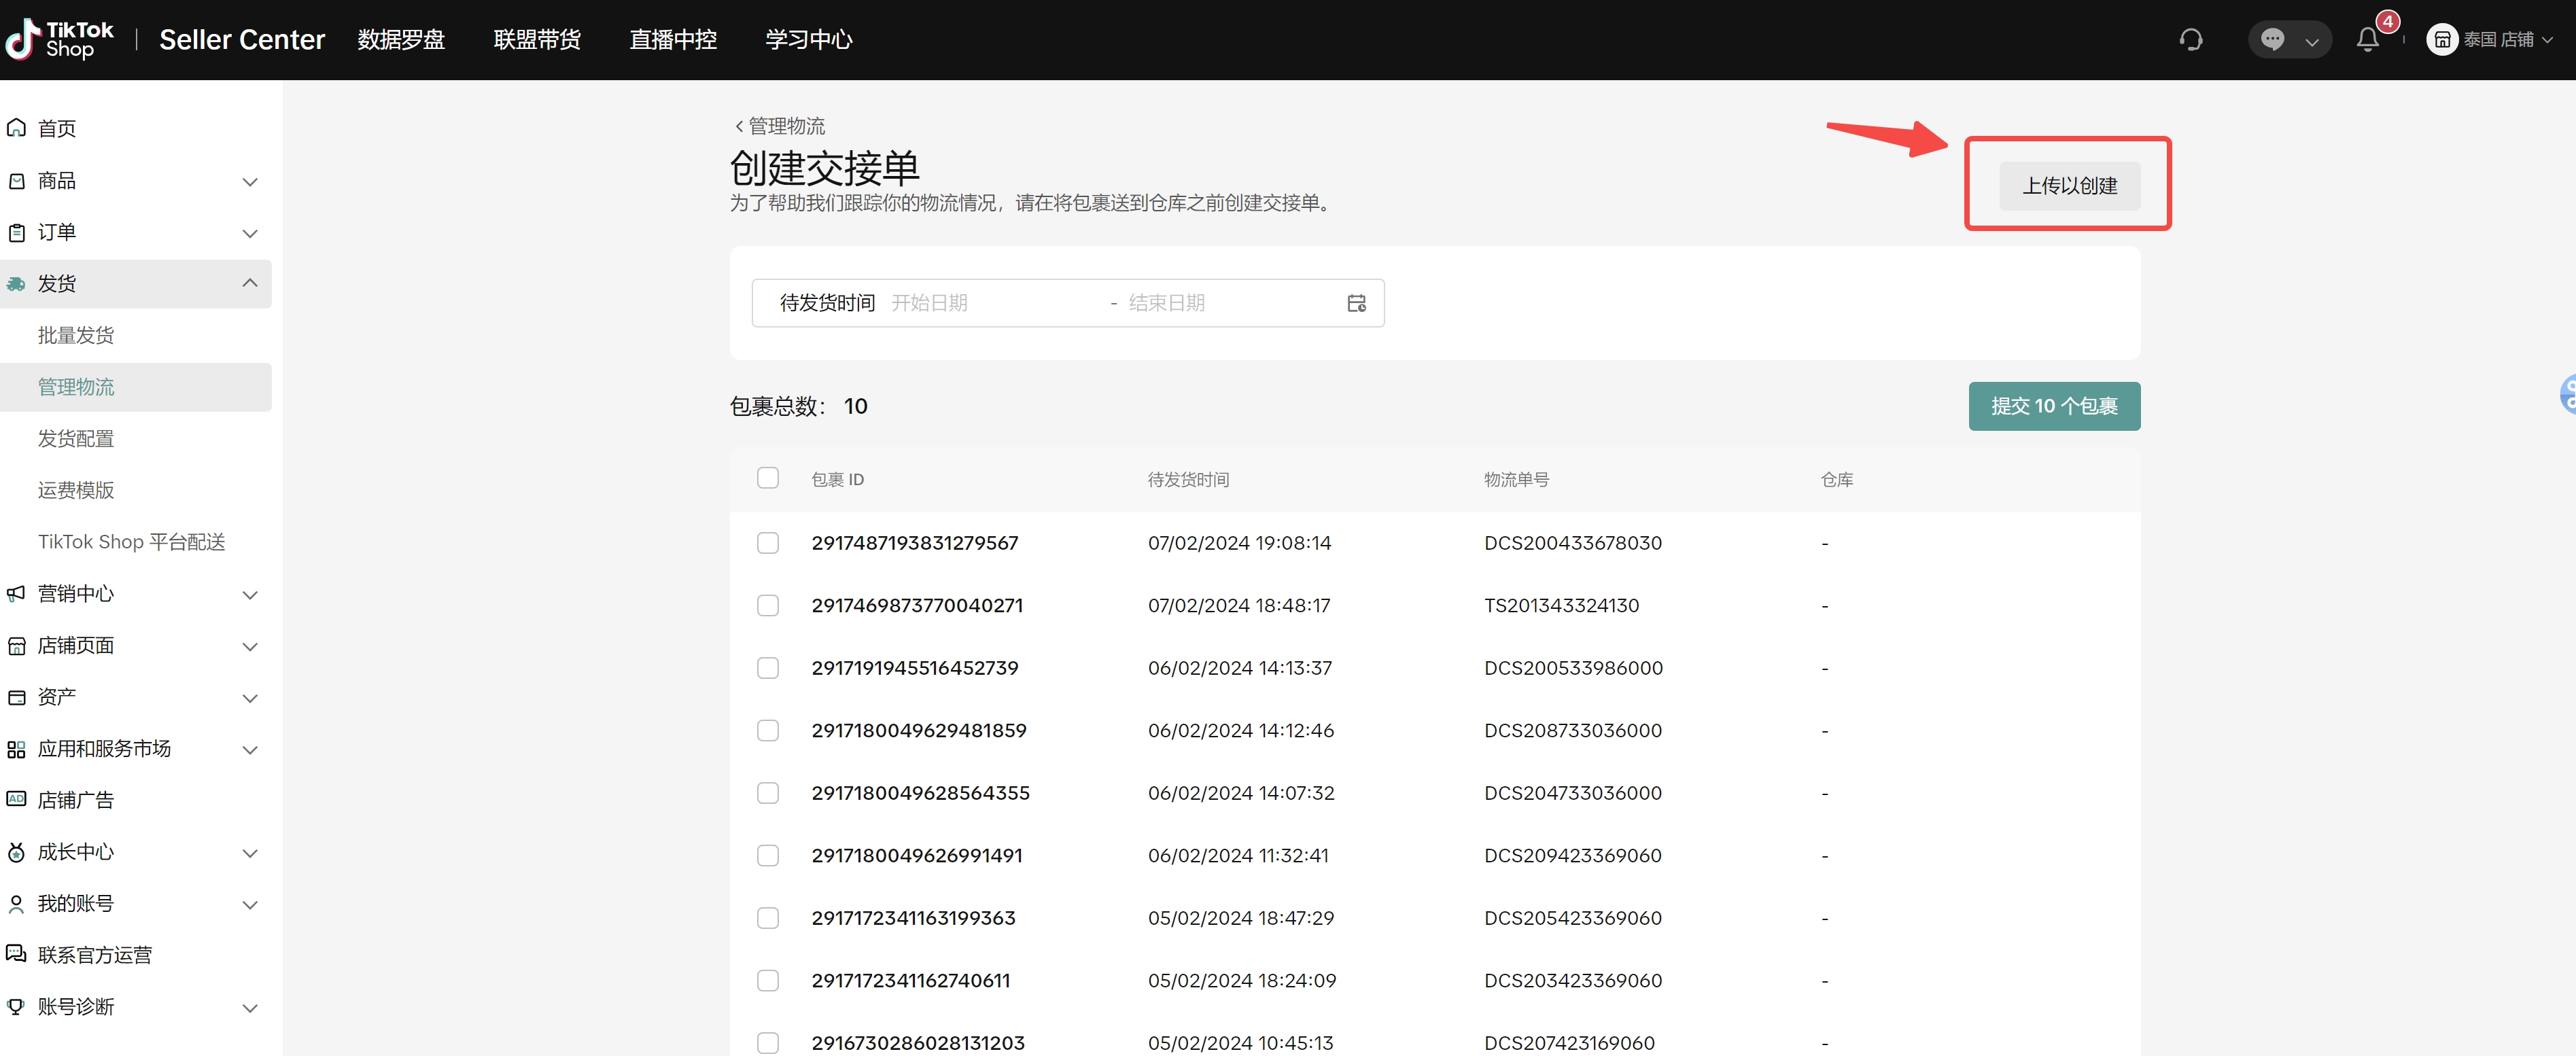
Task: Click the 上传以创建 button
Action: click(x=2069, y=186)
